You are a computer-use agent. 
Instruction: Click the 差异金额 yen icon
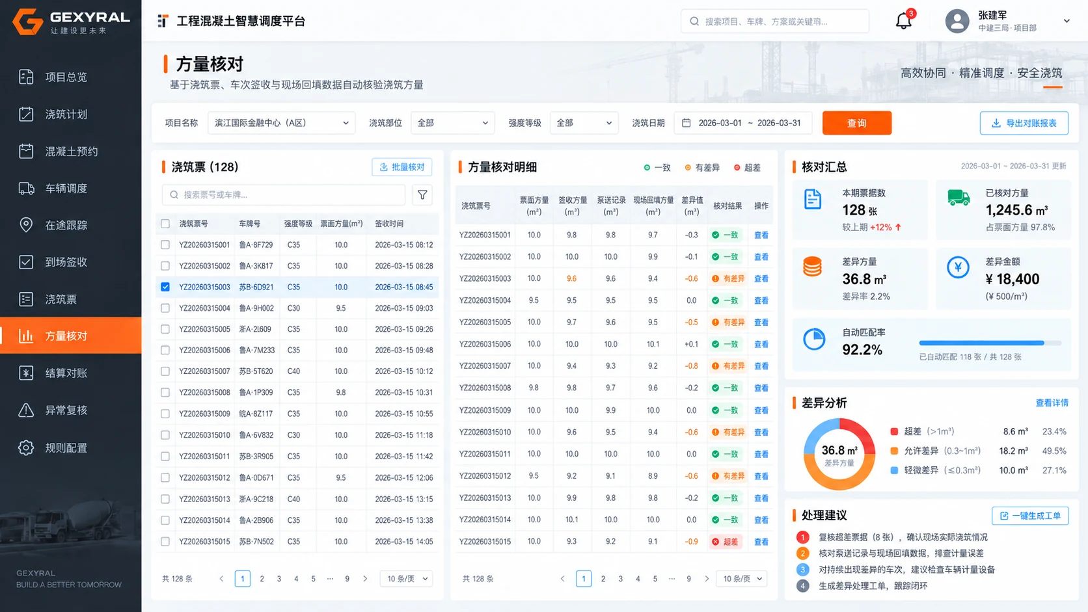tap(958, 267)
